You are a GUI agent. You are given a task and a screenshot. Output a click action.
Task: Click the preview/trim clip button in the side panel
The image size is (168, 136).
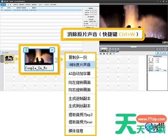[91, 17]
